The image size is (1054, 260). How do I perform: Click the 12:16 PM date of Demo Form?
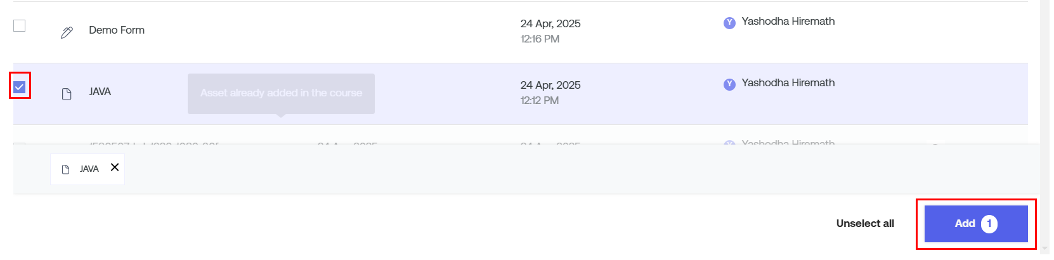coord(540,39)
